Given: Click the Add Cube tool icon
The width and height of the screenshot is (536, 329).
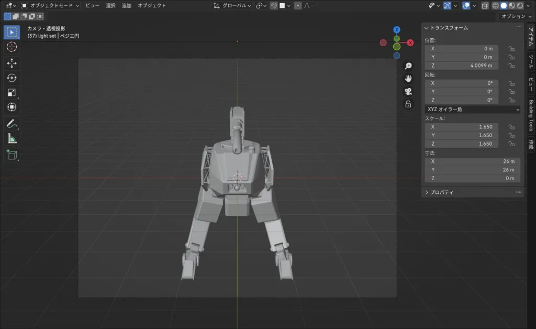Looking at the screenshot, I should tap(12, 155).
